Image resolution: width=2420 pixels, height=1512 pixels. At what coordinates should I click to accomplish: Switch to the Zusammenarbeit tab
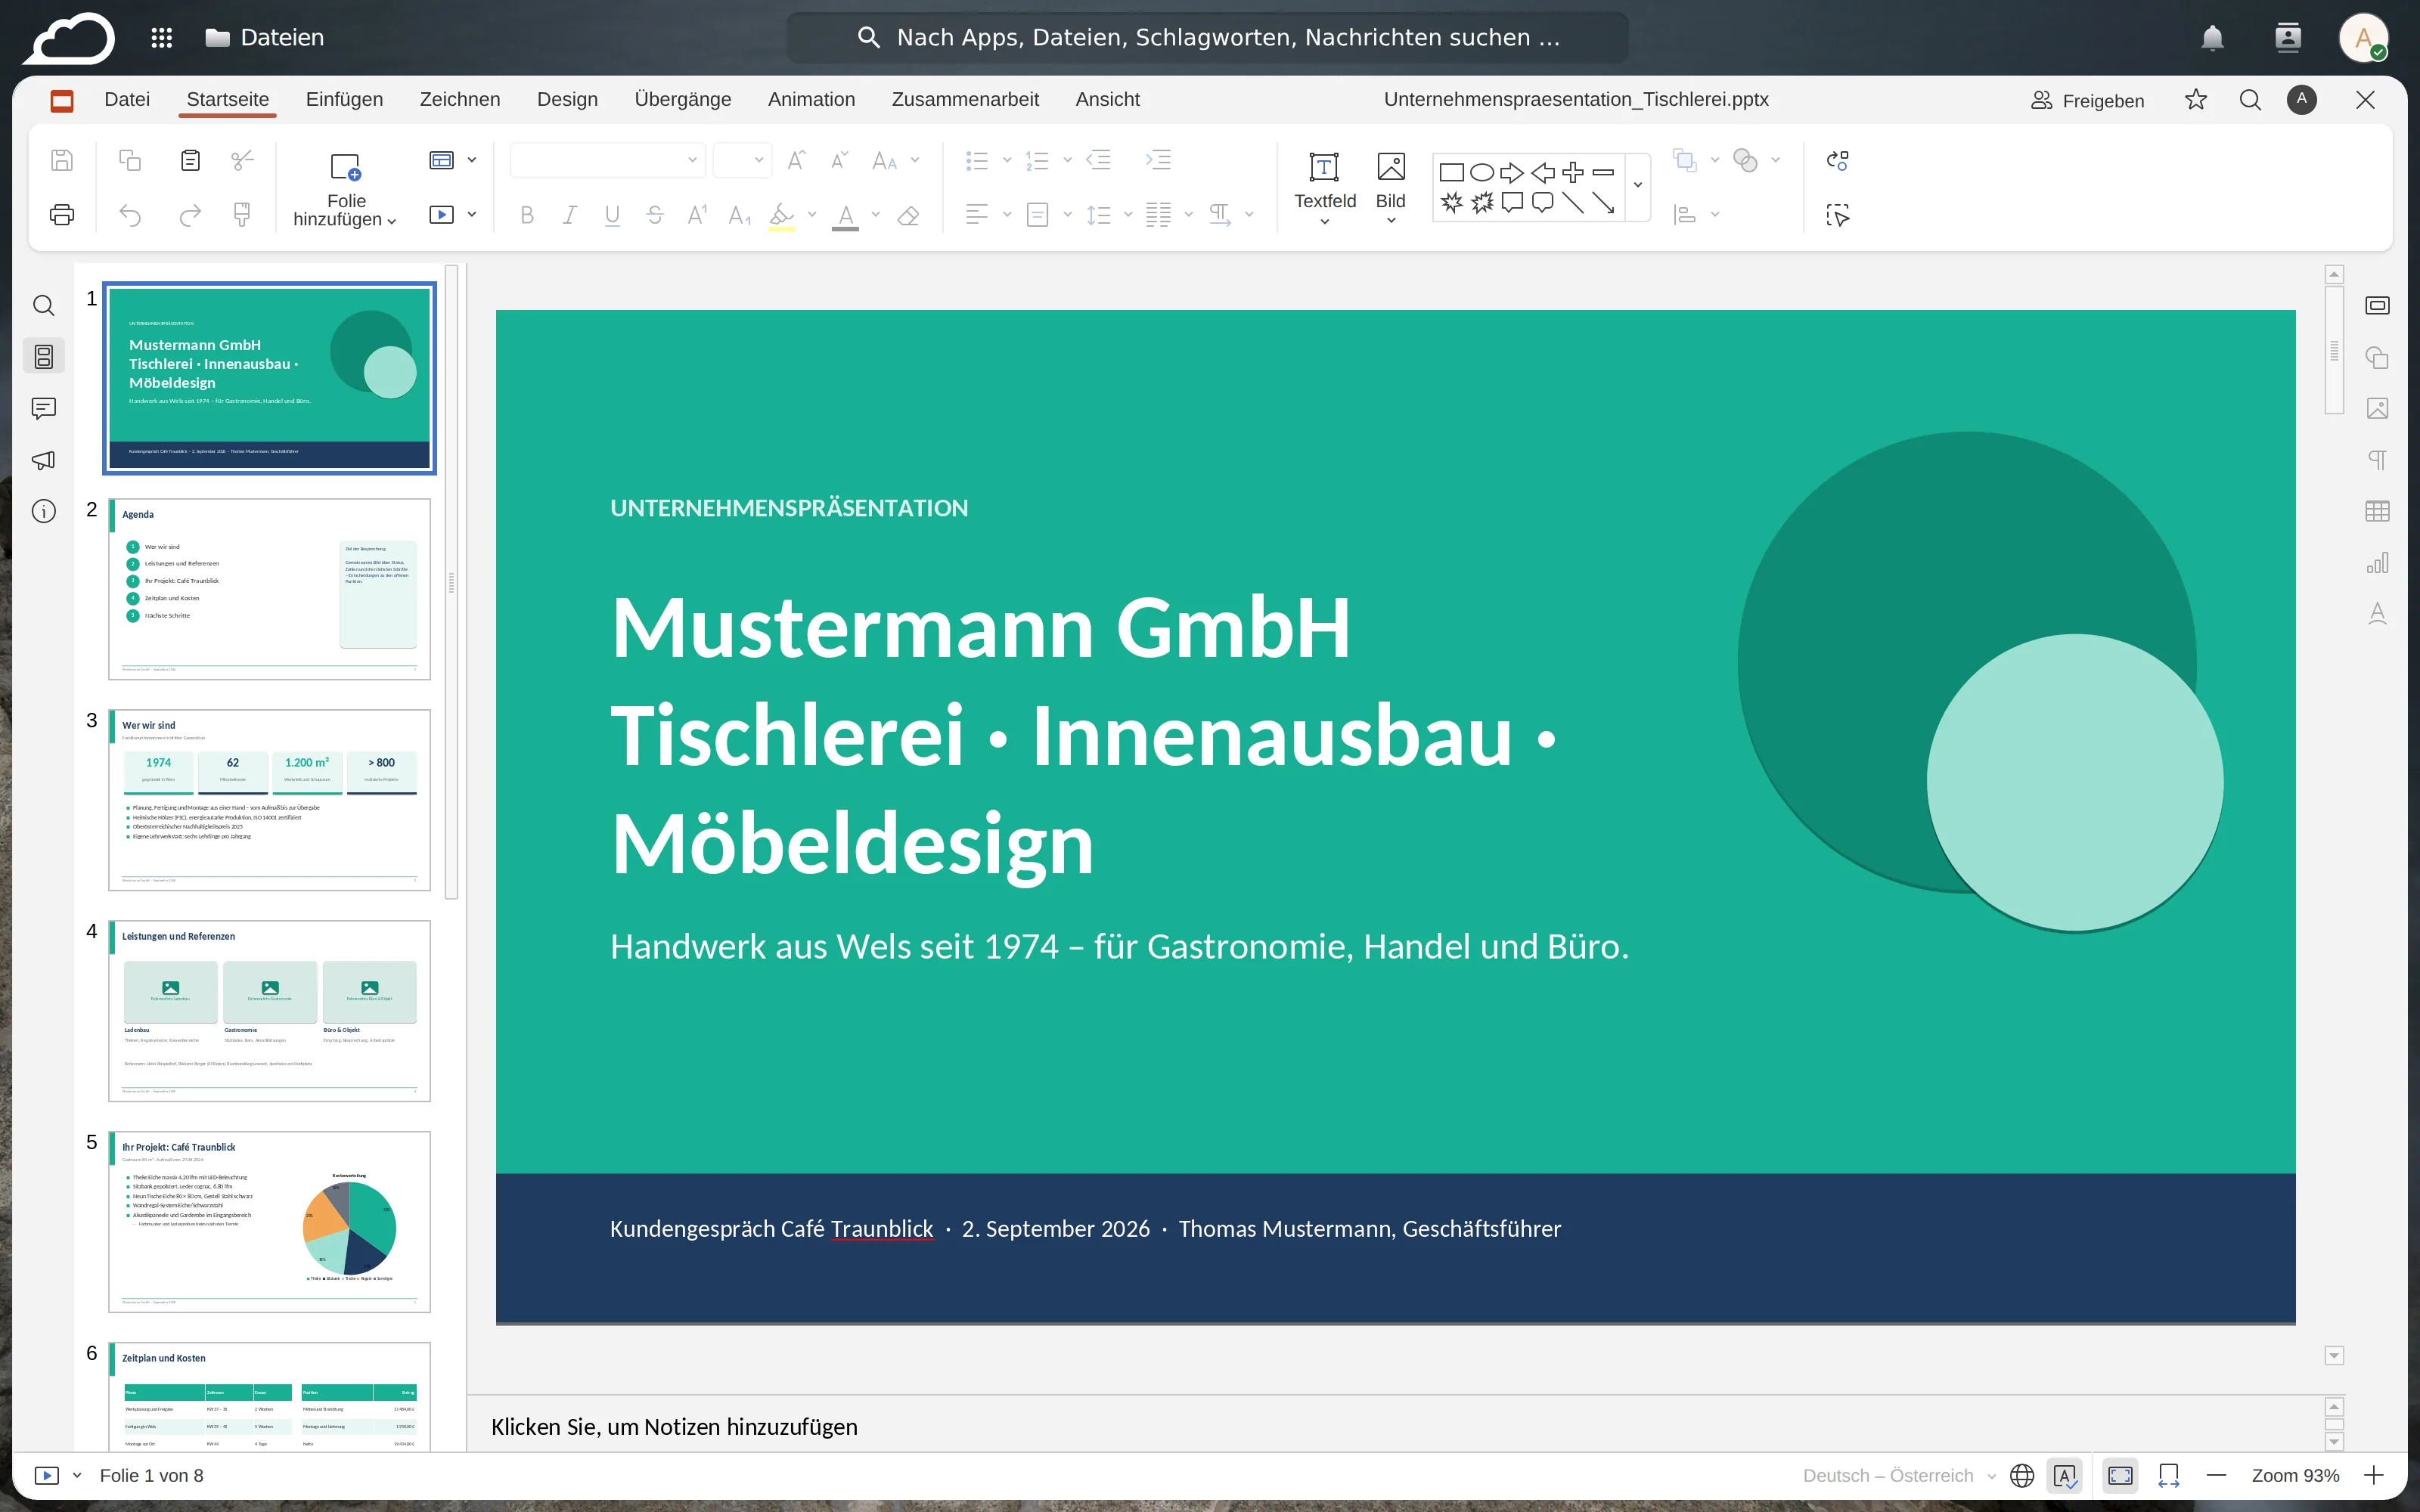965,99
